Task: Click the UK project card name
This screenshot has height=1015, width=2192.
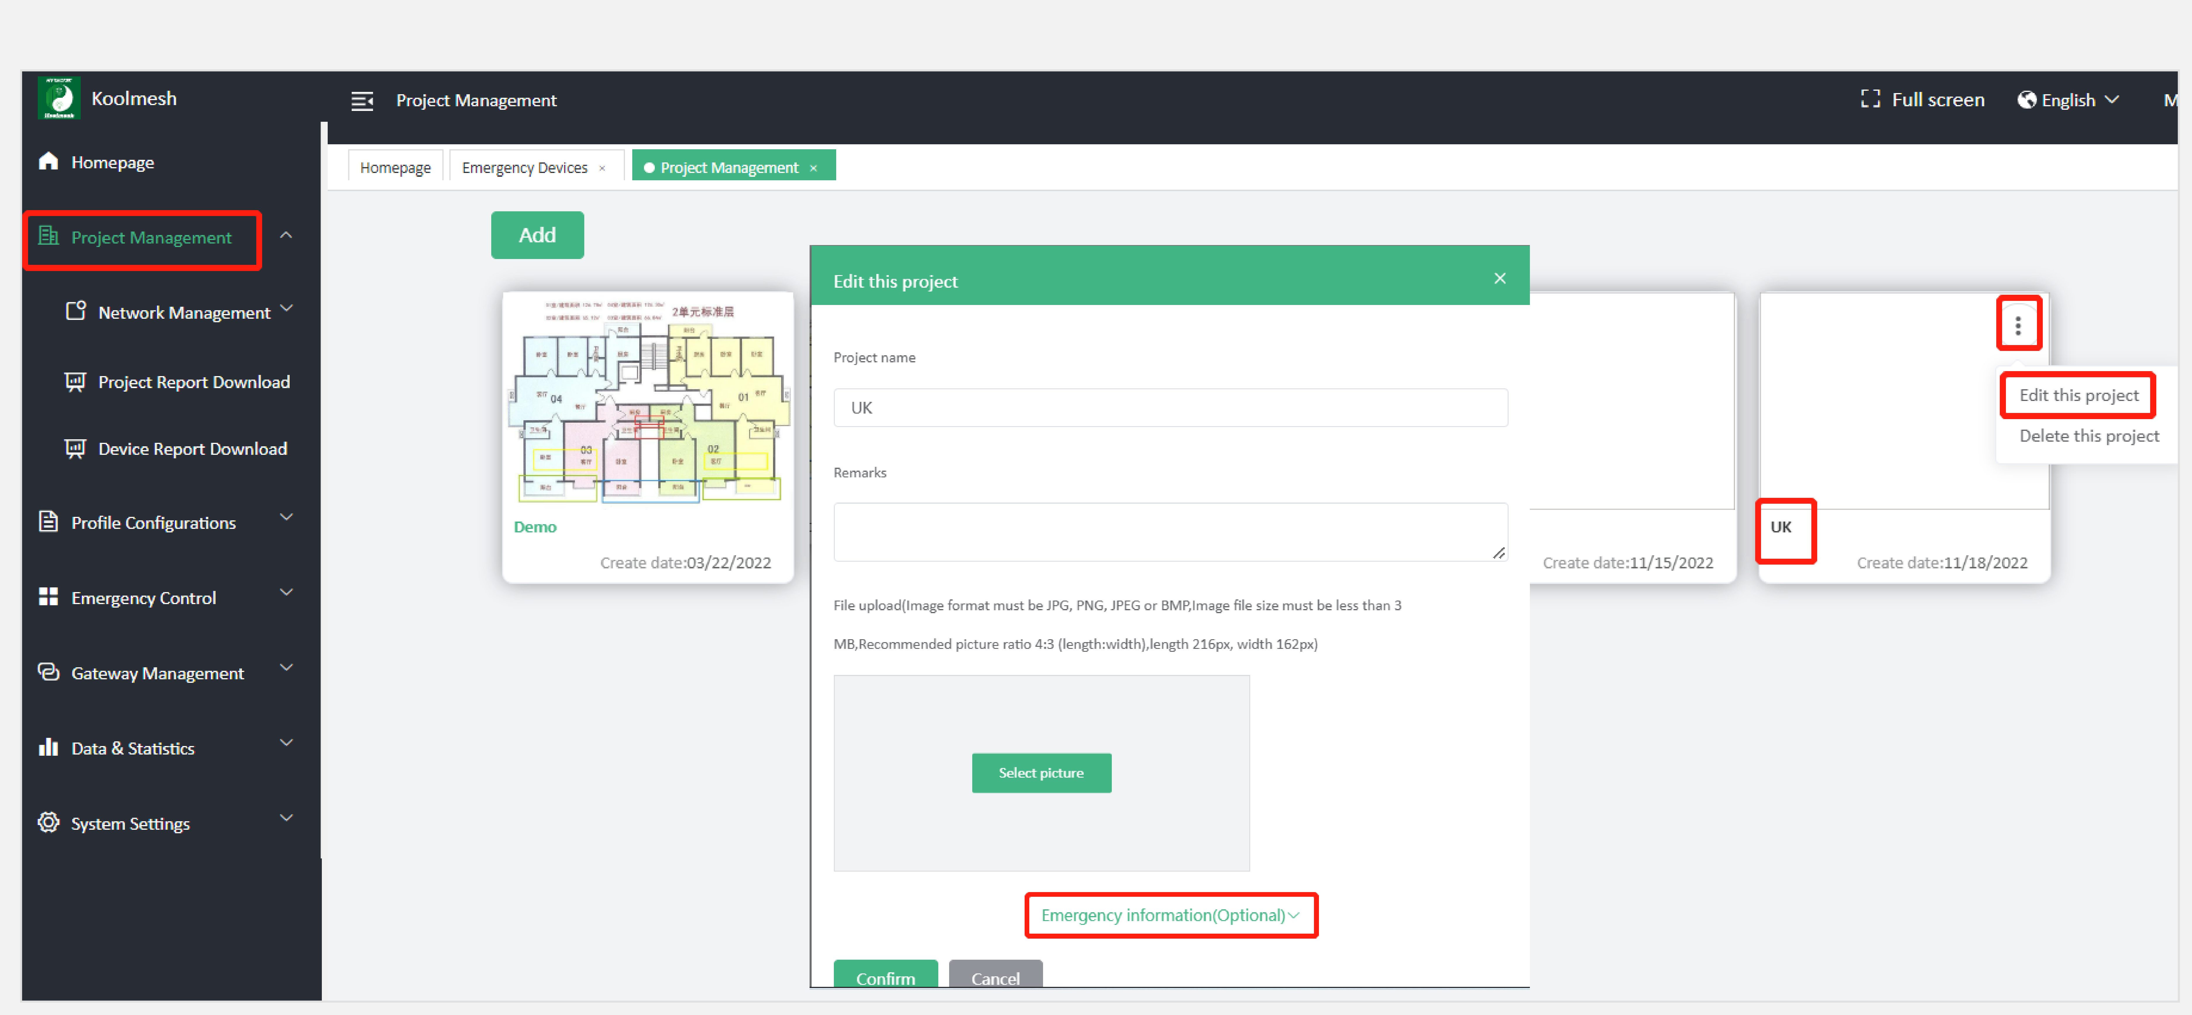Action: point(1781,527)
